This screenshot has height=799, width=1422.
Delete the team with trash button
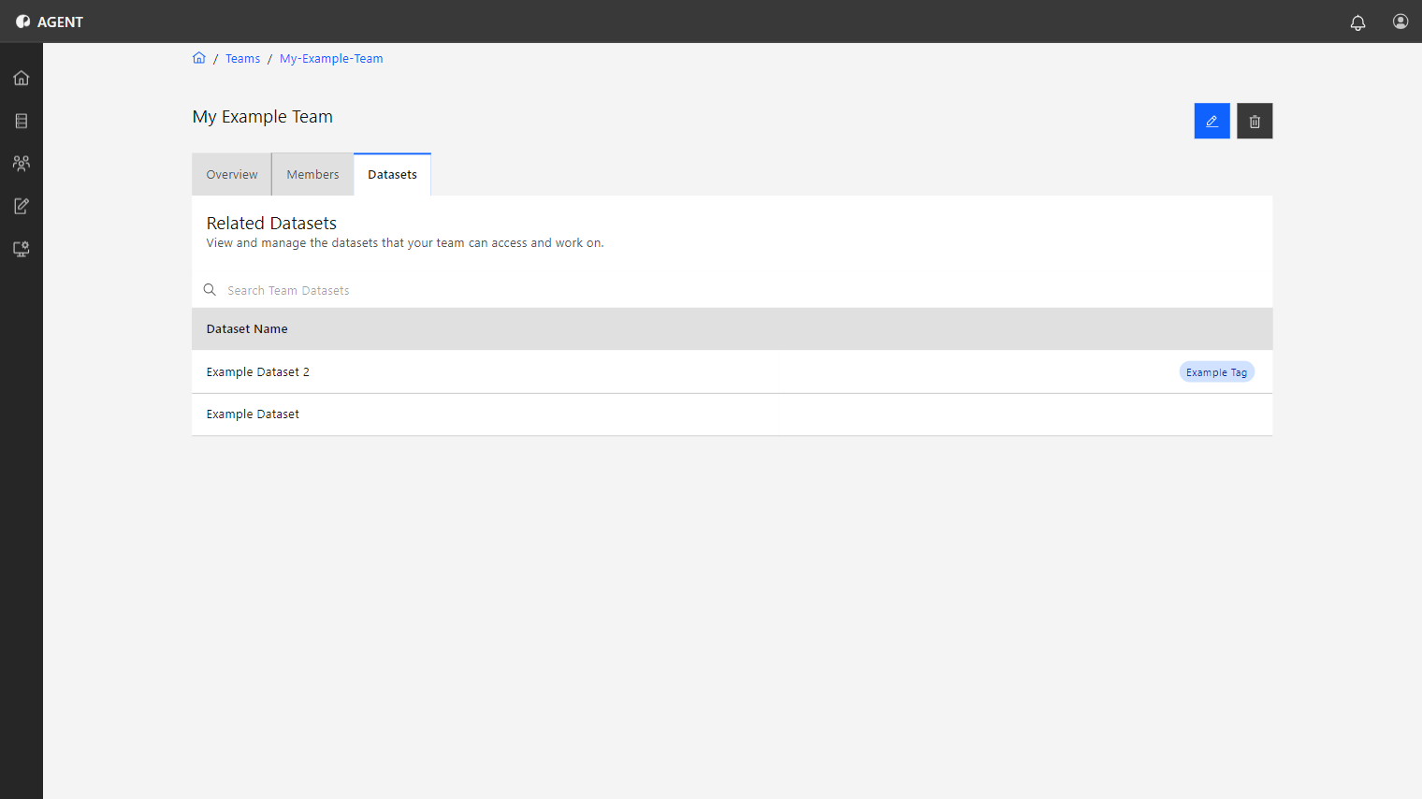1255,121
